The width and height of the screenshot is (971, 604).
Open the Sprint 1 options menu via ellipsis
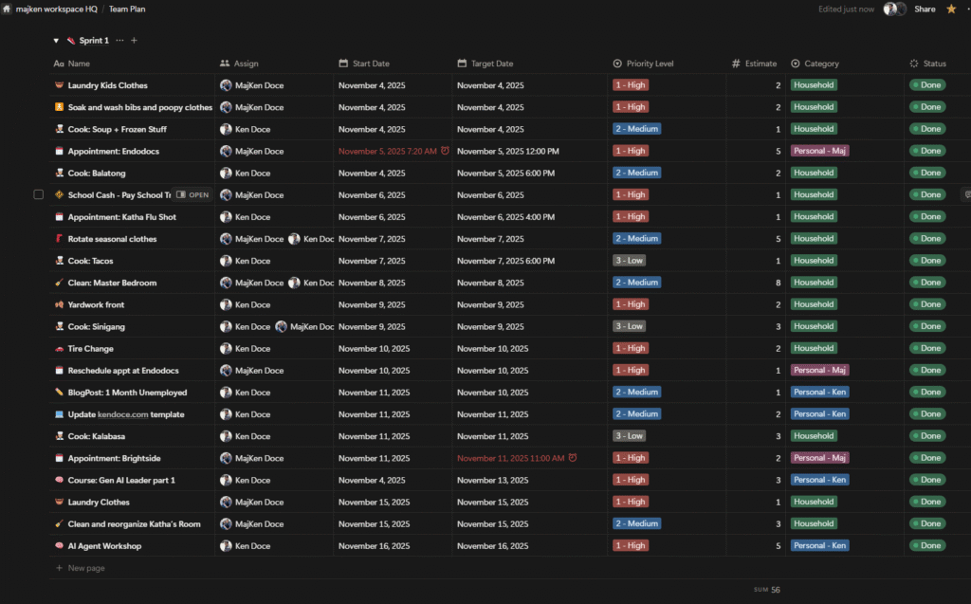coord(121,40)
